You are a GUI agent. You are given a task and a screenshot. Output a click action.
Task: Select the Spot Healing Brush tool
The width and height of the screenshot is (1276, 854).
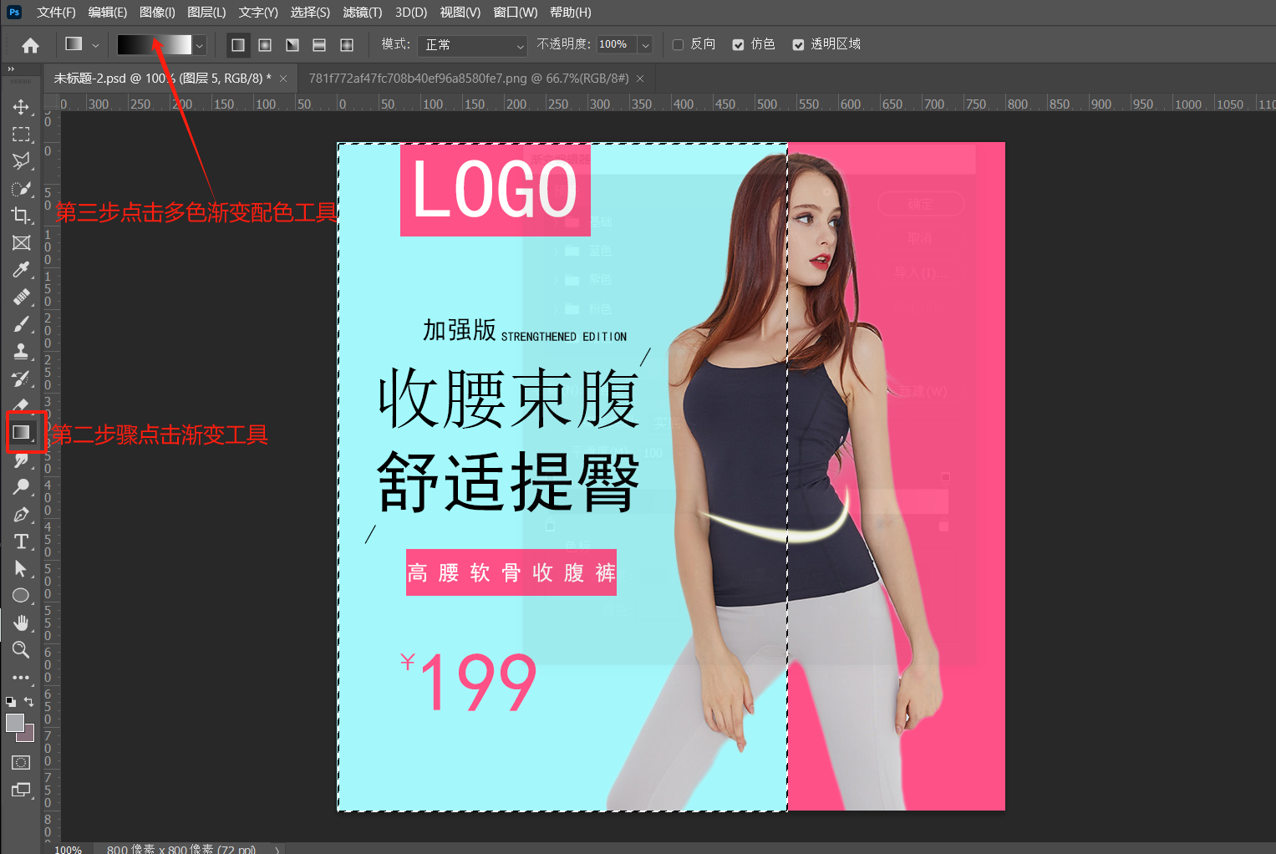21,297
